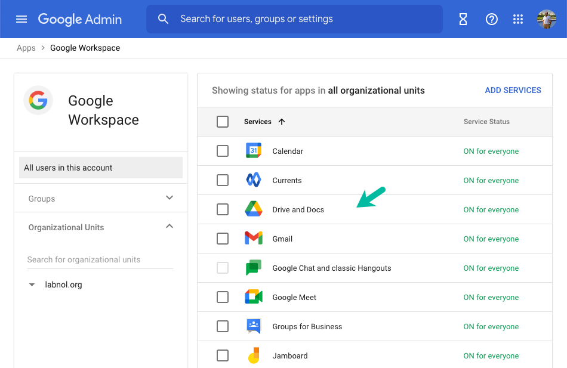The width and height of the screenshot is (567, 368).
Task: Click the Currents app icon
Action: pos(254,180)
